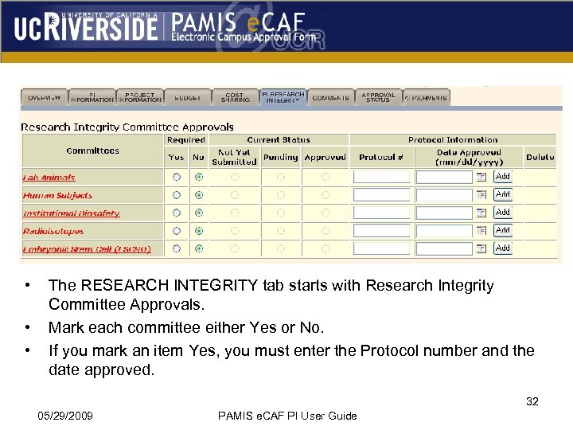
Task: Click the UC Riverside logo
Action: point(86,29)
